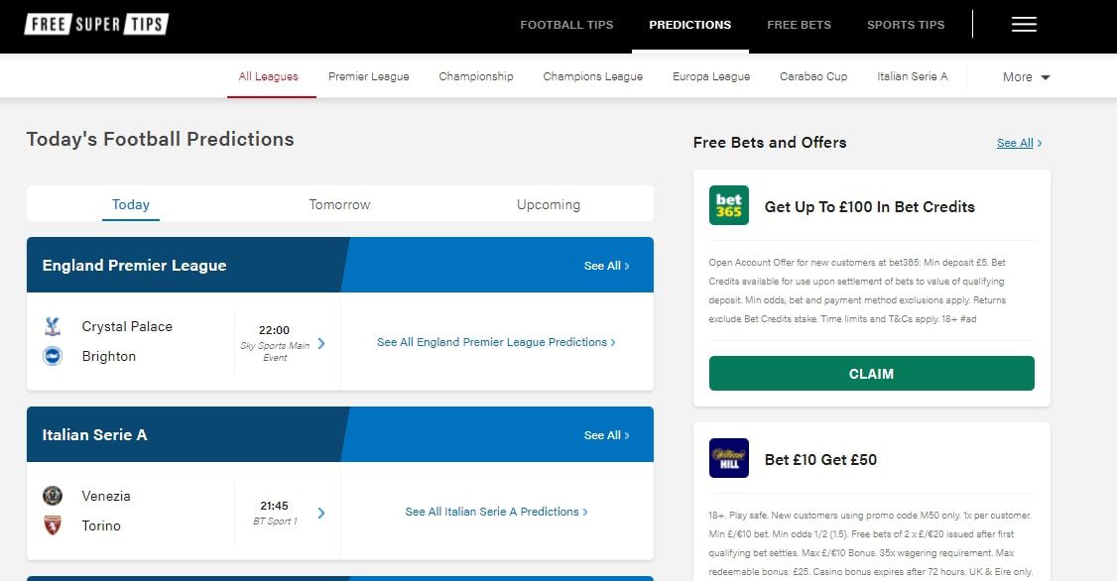Click the 21:45 kickoff time

pyautogui.click(x=274, y=506)
